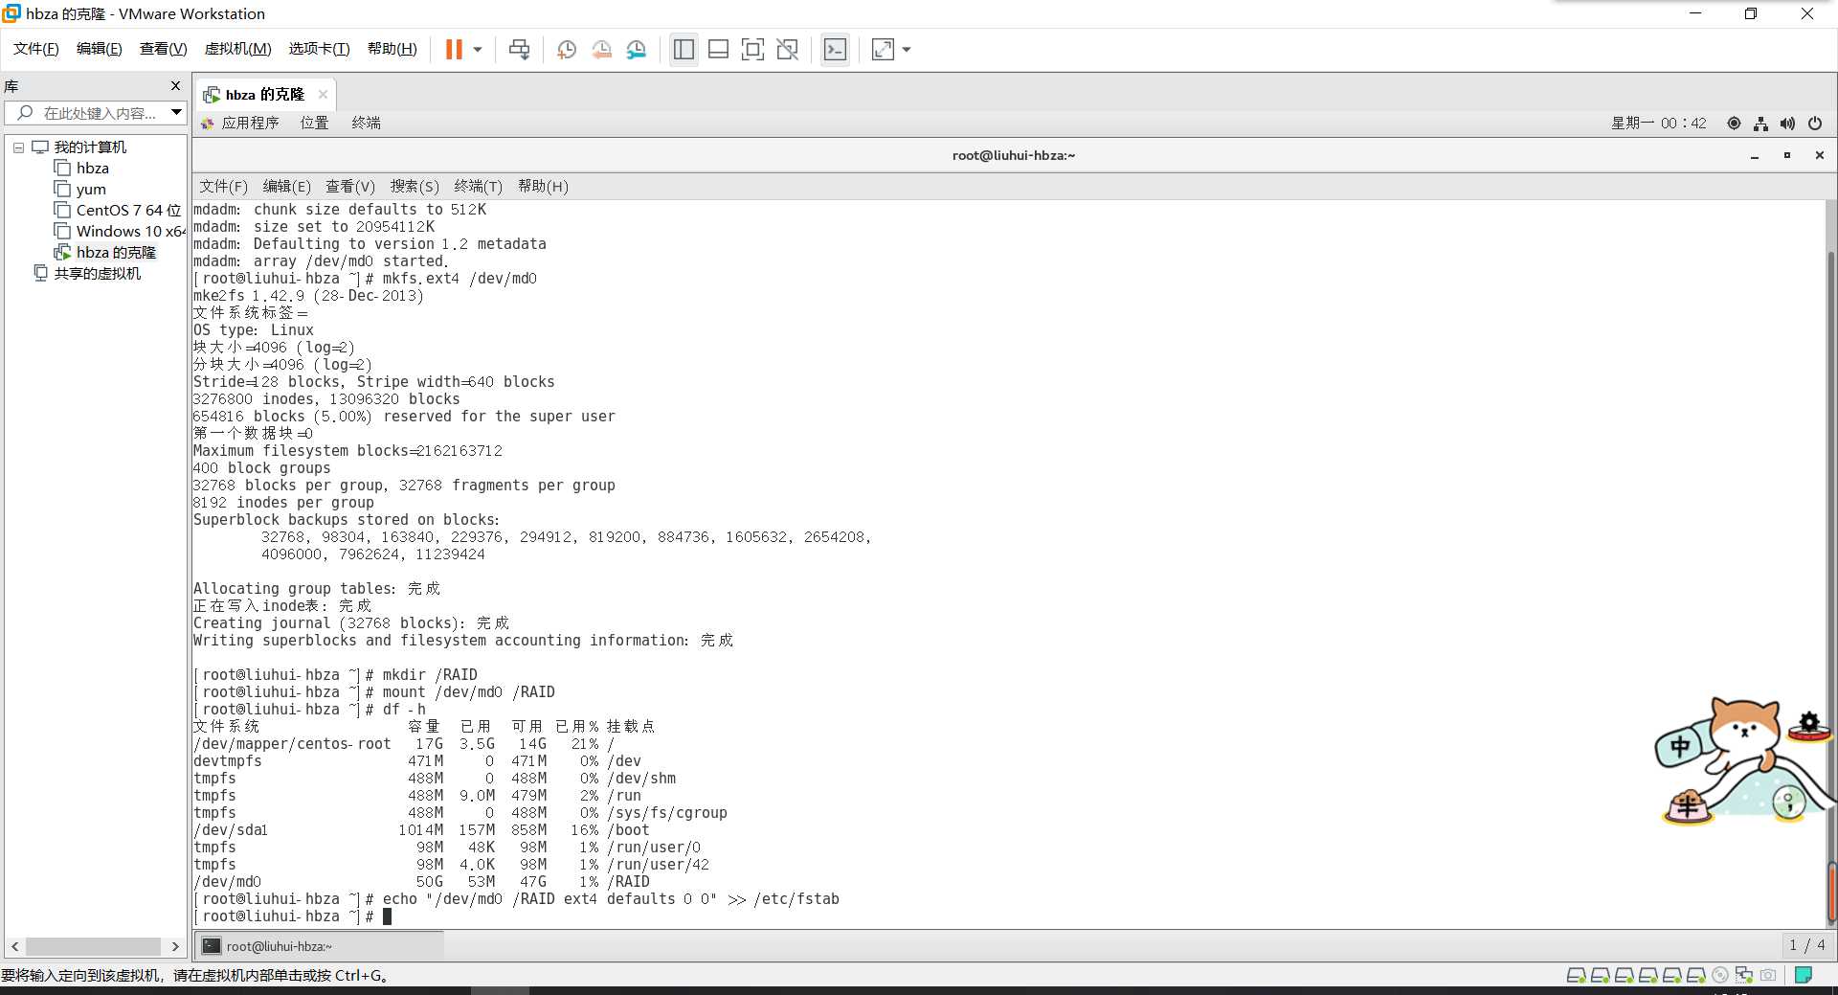Open the 选项卡(T) menu

(319, 48)
